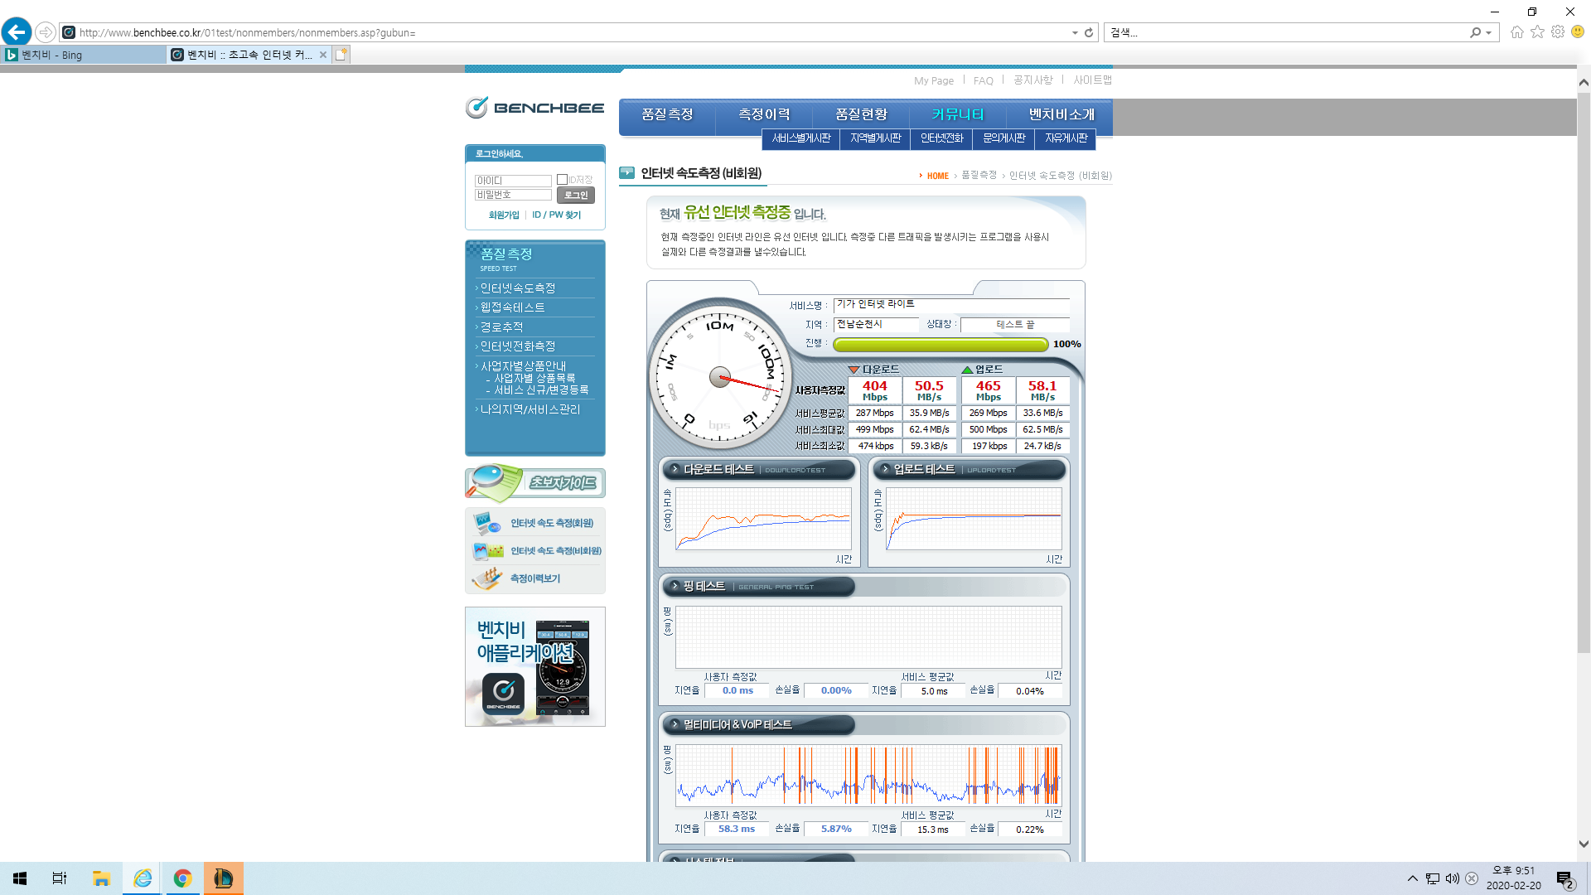Open the IE favorites star icon
This screenshot has width=1591, height=895.
(x=1537, y=32)
